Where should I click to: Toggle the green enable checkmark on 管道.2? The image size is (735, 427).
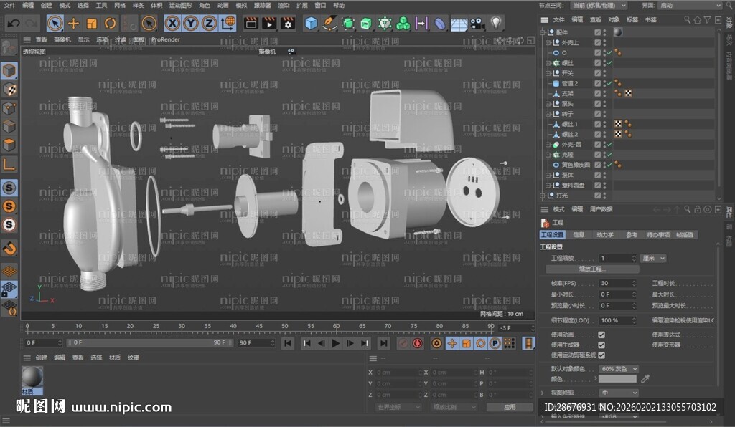coord(609,83)
